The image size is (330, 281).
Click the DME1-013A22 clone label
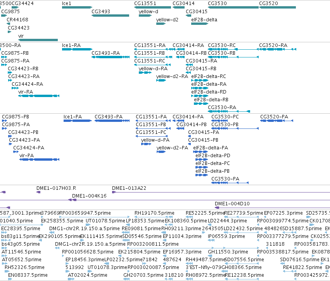point(129,188)
